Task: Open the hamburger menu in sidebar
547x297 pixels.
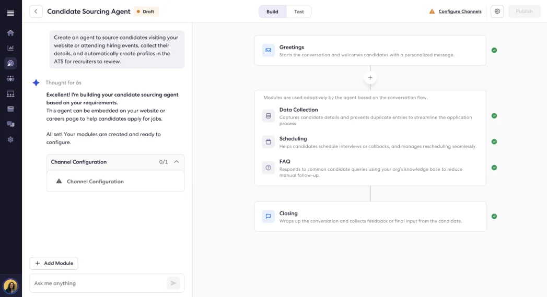Action: click(x=10, y=13)
